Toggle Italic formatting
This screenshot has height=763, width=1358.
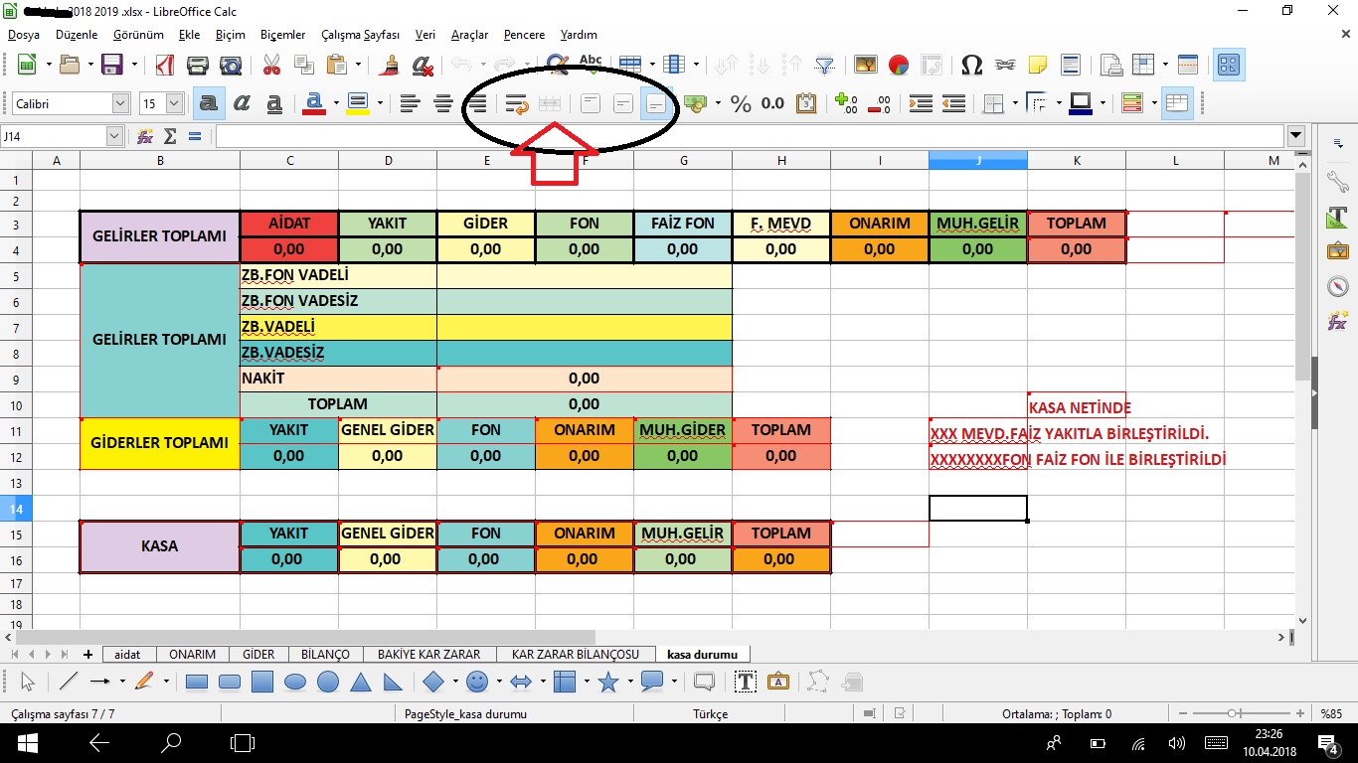click(x=242, y=103)
